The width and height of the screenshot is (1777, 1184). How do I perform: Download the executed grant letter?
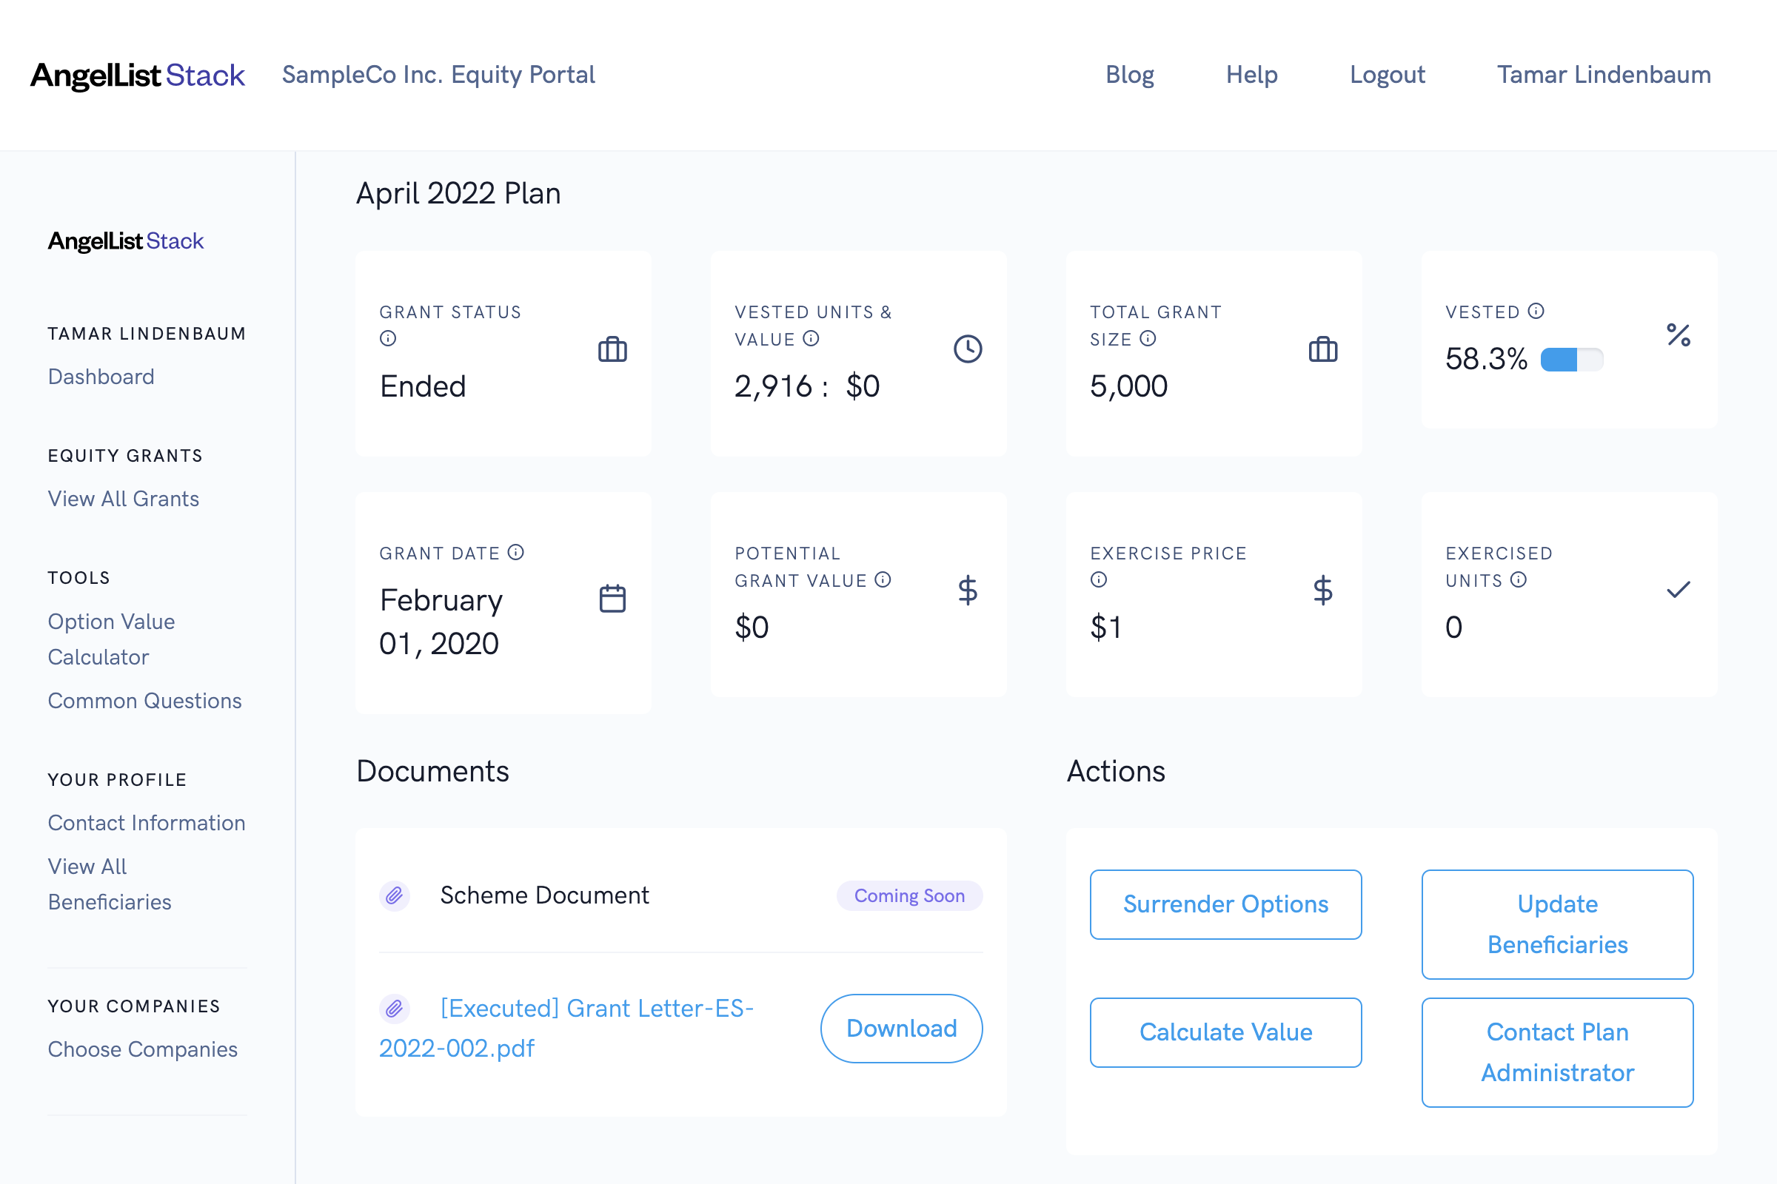pyautogui.click(x=901, y=1029)
